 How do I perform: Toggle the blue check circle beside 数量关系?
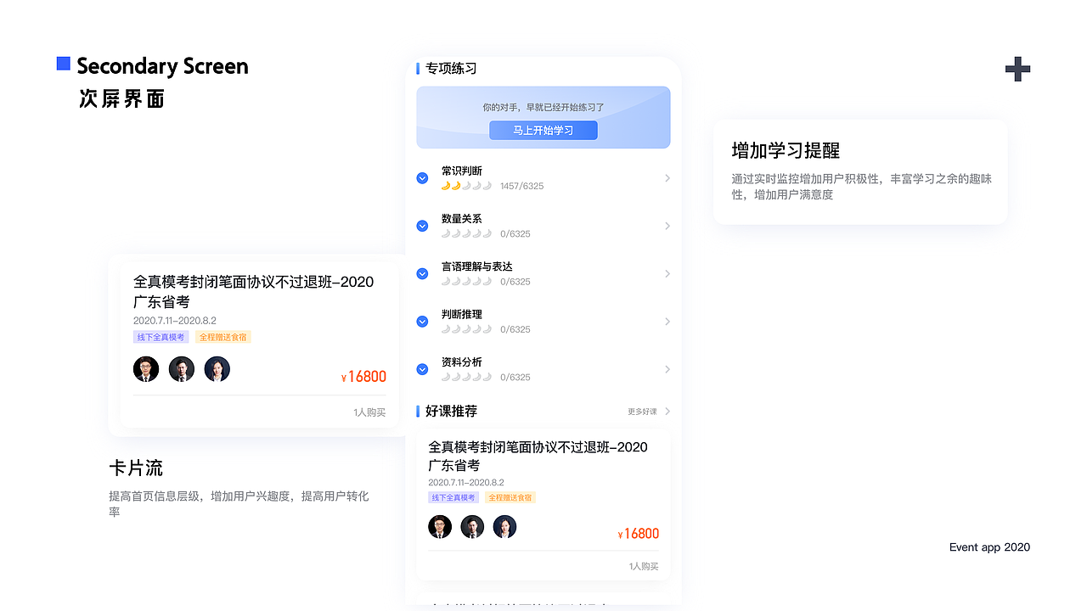pyautogui.click(x=422, y=226)
